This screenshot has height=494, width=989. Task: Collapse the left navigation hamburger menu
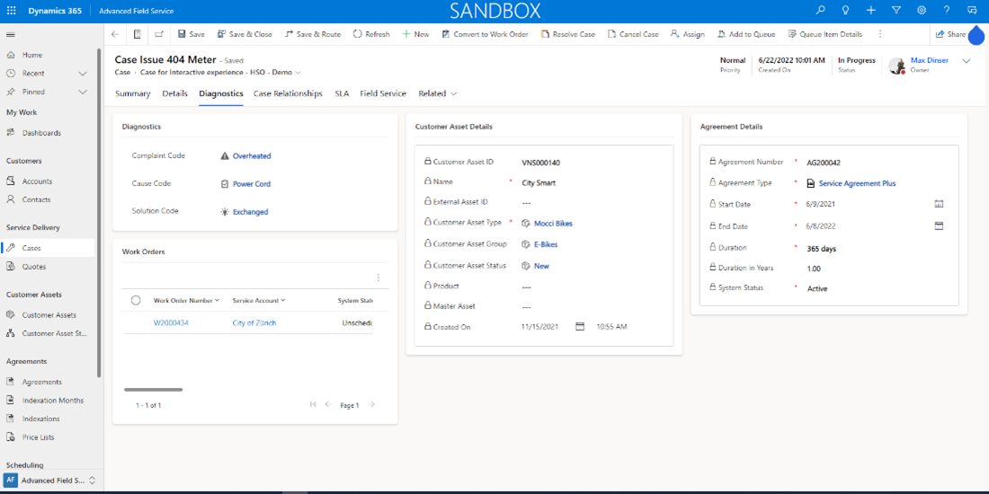11,34
